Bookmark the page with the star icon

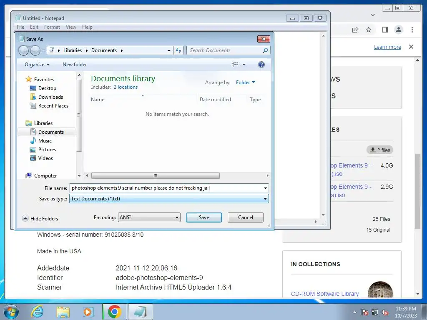tap(369, 30)
